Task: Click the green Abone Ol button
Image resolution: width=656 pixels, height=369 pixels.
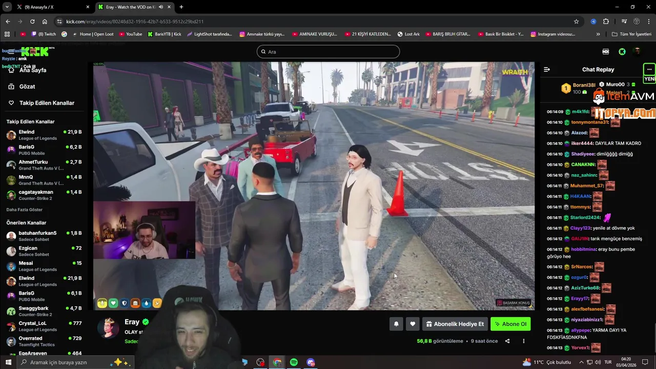Action: 510,324
